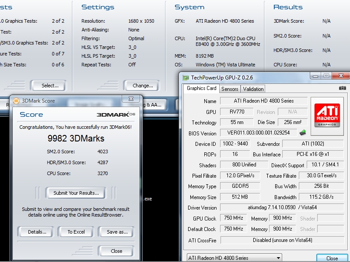Click the CPU Score value 3270

tap(103, 173)
